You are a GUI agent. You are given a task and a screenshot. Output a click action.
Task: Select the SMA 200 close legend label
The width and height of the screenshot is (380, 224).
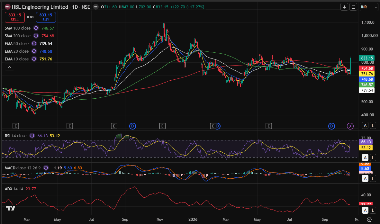17,36
